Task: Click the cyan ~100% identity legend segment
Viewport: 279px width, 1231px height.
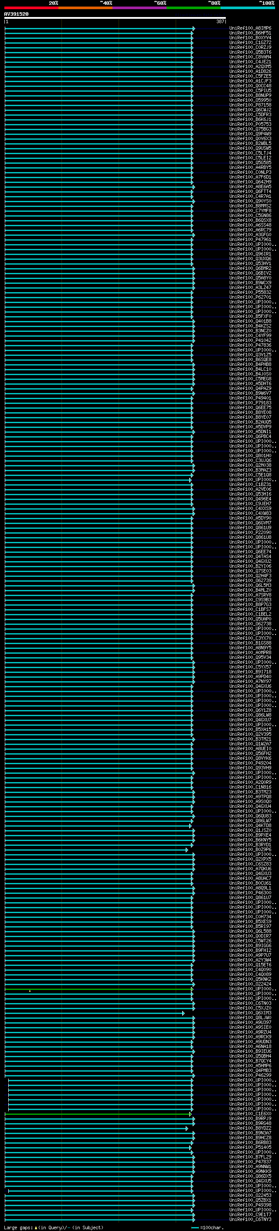Action: click(248, 8)
